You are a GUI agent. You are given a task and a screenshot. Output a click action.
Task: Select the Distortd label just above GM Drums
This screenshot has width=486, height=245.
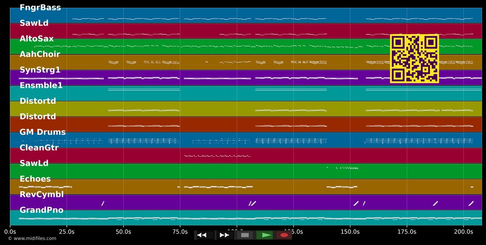pyautogui.click(x=38, y=117)
